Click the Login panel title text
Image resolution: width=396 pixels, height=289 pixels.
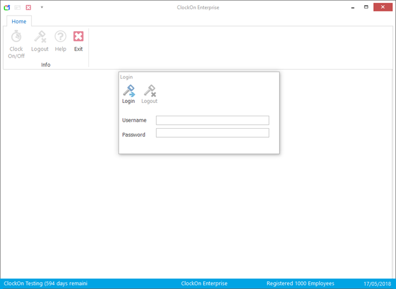(x=127, y=77)
